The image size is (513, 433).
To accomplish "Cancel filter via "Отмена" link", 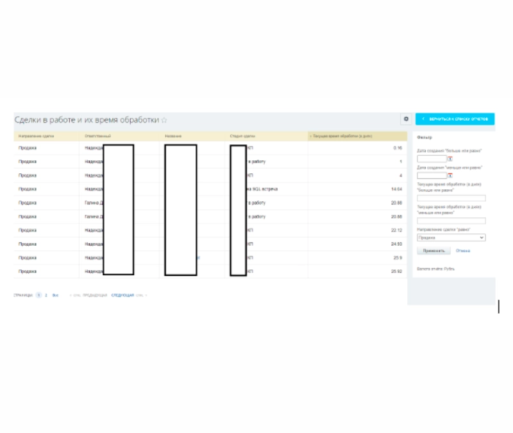I will coord(463,251).
